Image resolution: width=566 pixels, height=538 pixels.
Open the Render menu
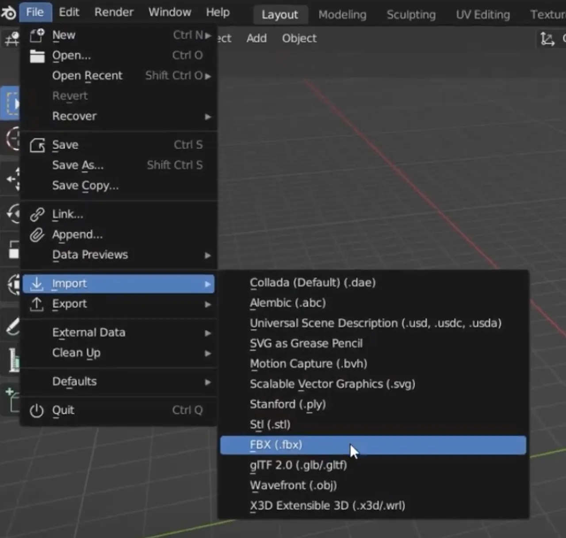114,12
